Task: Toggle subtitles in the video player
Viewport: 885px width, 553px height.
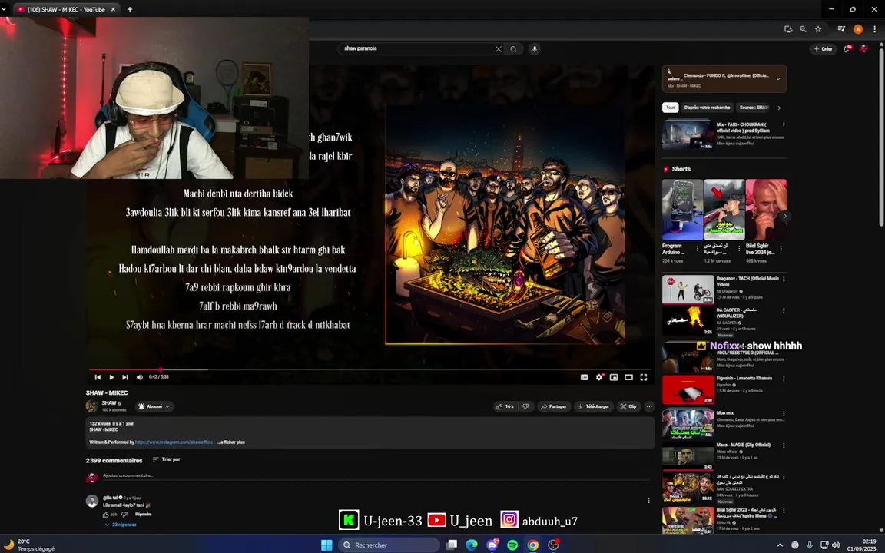Action: [x=584, y=378]
